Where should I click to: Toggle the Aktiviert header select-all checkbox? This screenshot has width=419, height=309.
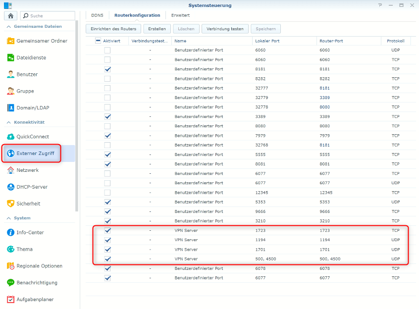(98, 41)
